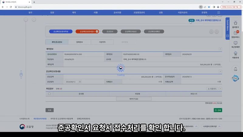Expand the 나라장터 연계기관 footer dropdown

[x=211, y=126]
